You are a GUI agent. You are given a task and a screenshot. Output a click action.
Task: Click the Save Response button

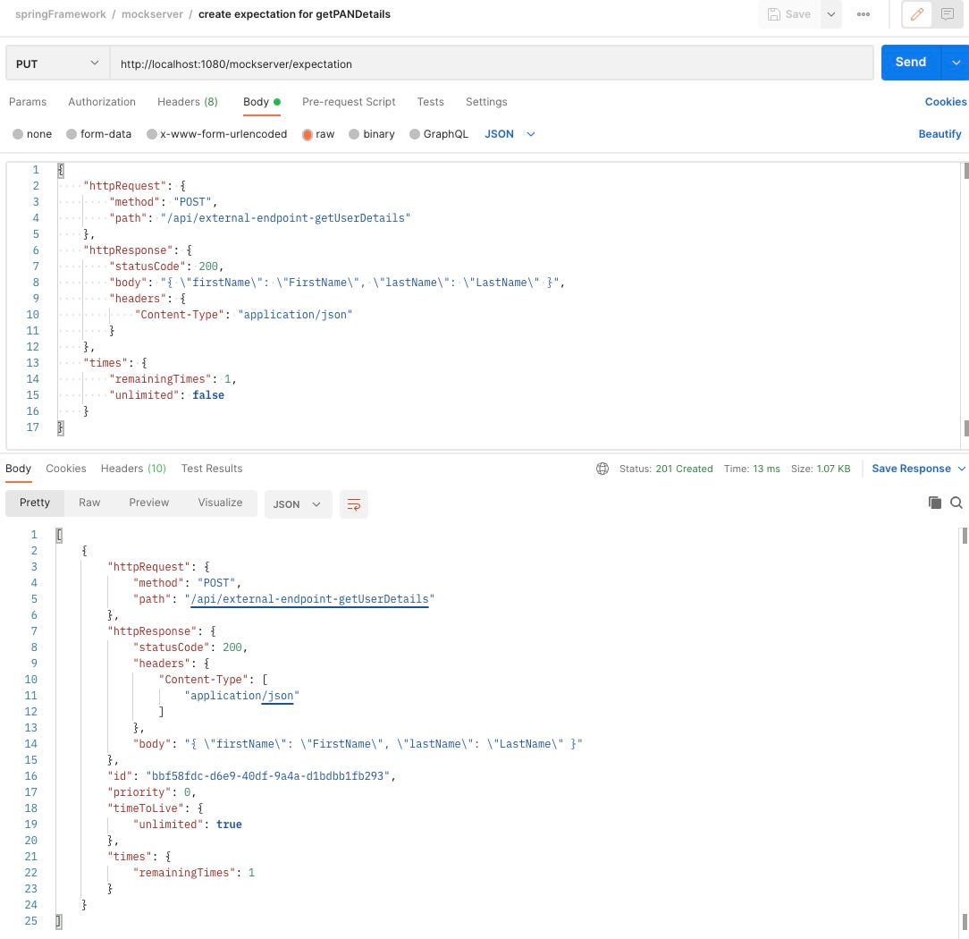click(911, 469)
